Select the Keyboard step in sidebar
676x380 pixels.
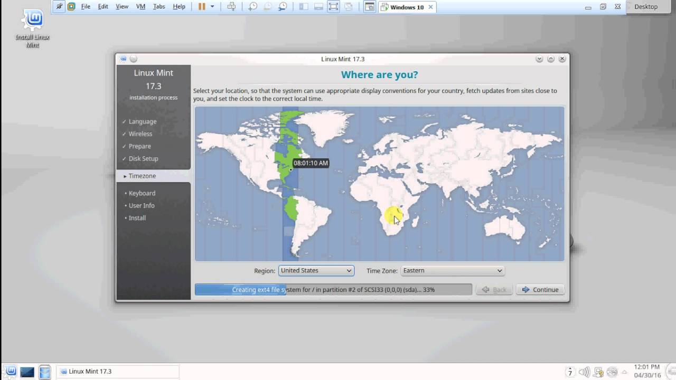point(142,193)
